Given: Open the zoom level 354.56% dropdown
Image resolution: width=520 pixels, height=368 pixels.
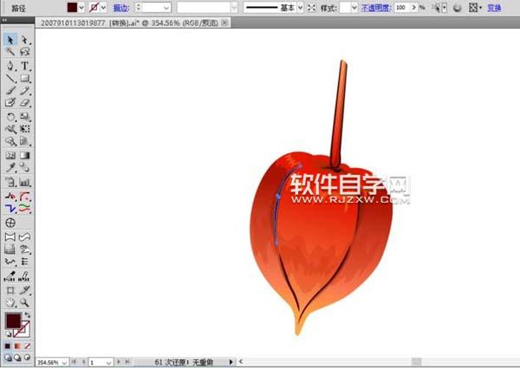Looking at the screenshot, I should coord(64,363).
